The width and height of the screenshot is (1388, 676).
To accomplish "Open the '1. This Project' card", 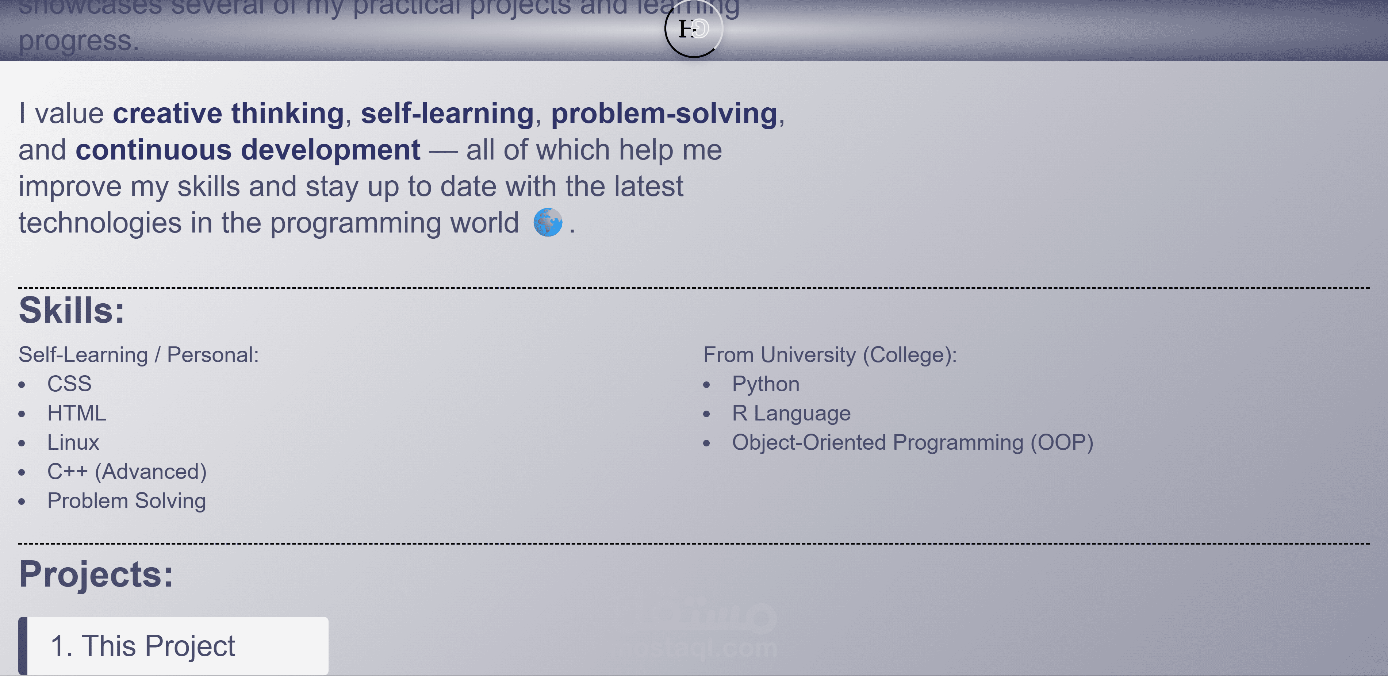I will [x=173, y=645].
